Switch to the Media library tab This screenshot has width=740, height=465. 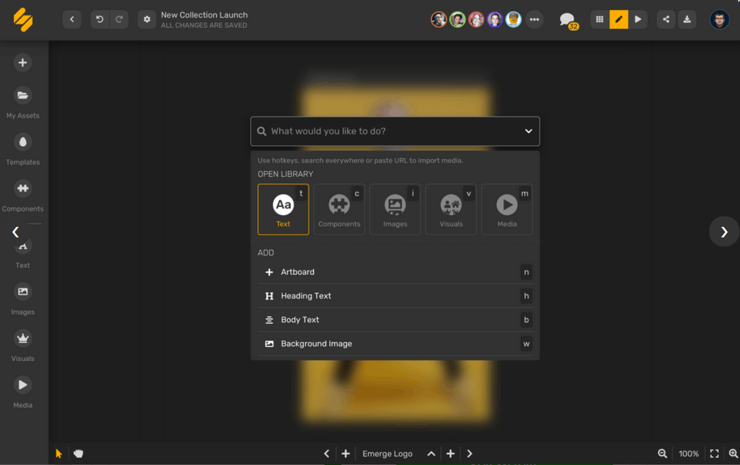pyautogui.click(x=507, y=209)
